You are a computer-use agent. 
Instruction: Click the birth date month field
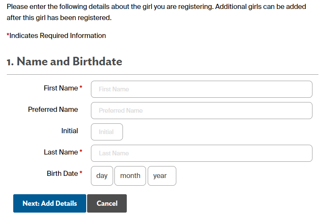130,176
